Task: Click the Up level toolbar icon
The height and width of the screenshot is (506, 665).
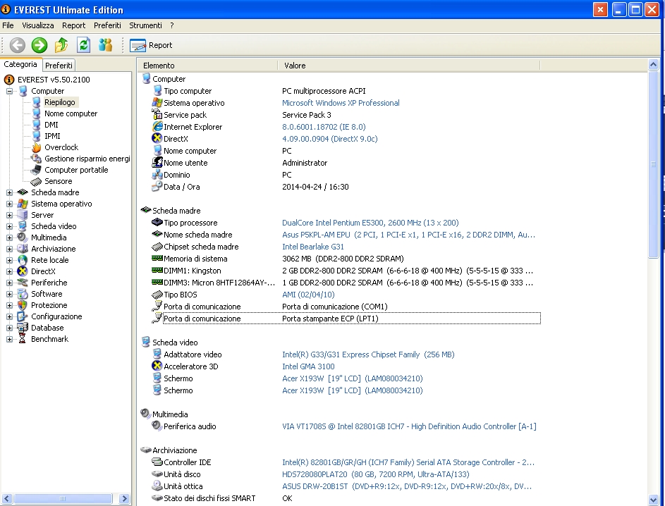Action: point(61,45)
